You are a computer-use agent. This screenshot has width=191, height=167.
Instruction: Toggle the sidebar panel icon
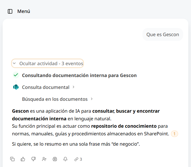click(x=10, y=11)
